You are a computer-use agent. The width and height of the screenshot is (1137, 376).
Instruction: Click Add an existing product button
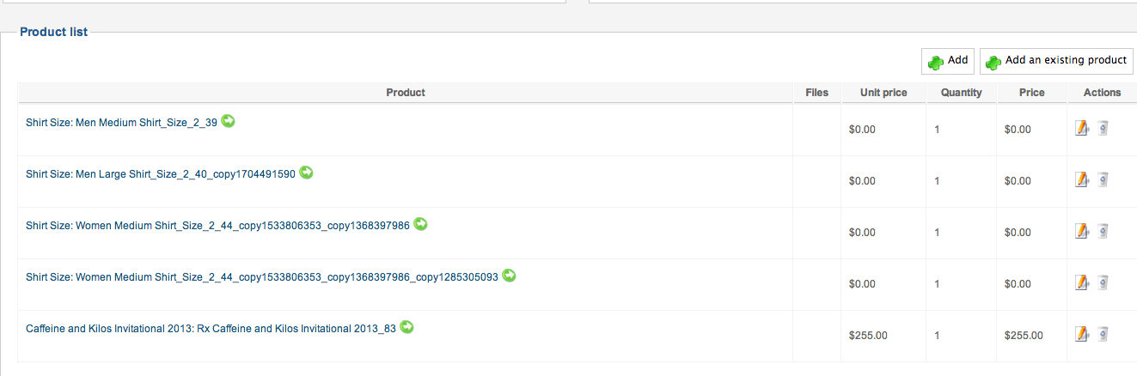(1056, 61)
